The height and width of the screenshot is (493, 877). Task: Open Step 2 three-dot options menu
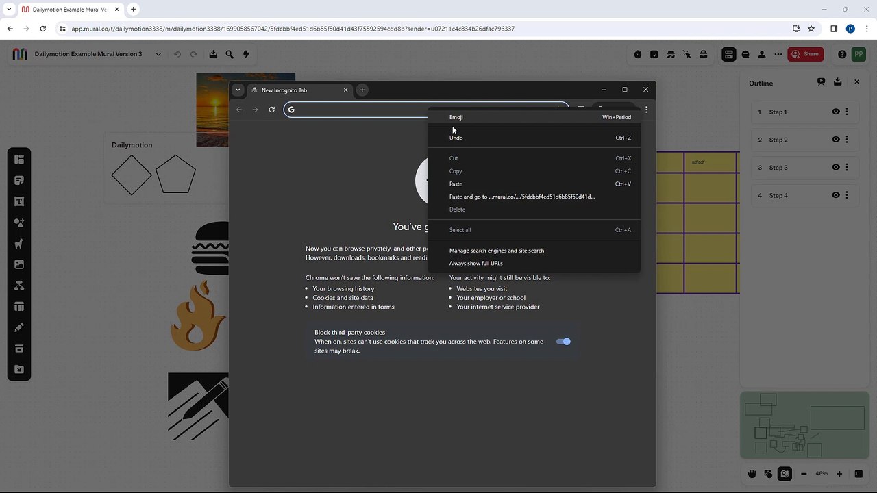(x=847, y=140)
